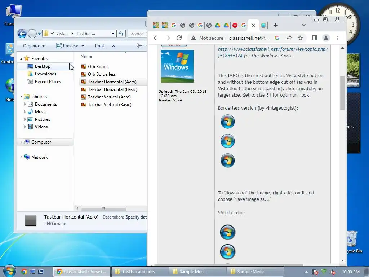Show more Explorer toolbar commands
Screen dimensions: 369x277
(114, 46)
